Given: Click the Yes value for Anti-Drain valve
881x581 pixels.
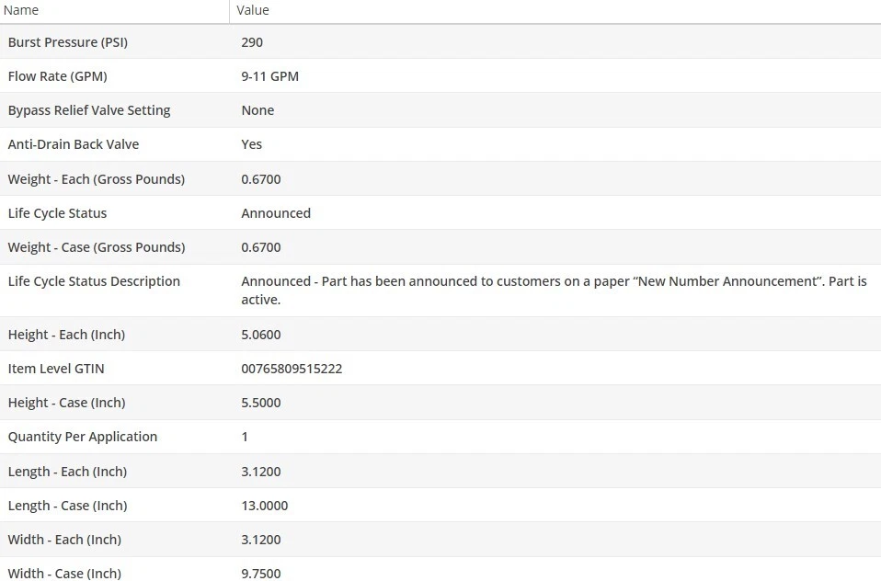Looking at the screenshot, I should pyautogui.click(x=251, y=144).
